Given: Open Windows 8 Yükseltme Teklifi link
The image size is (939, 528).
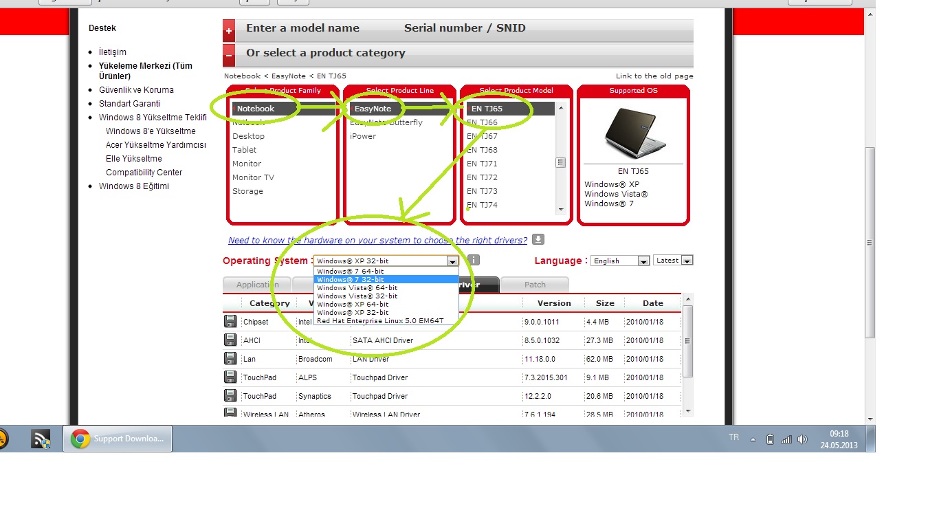Looking at the screenshot, I should (x=153, y=118).
